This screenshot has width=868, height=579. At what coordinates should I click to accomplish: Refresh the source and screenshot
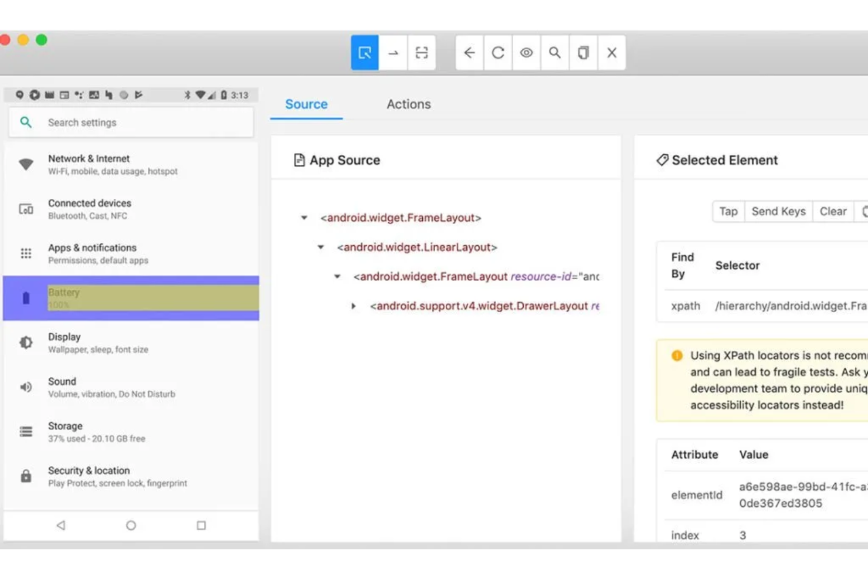[x=497, y=53]
